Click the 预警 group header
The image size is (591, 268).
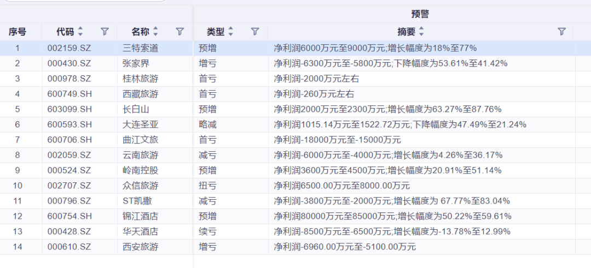coord(420,14)
